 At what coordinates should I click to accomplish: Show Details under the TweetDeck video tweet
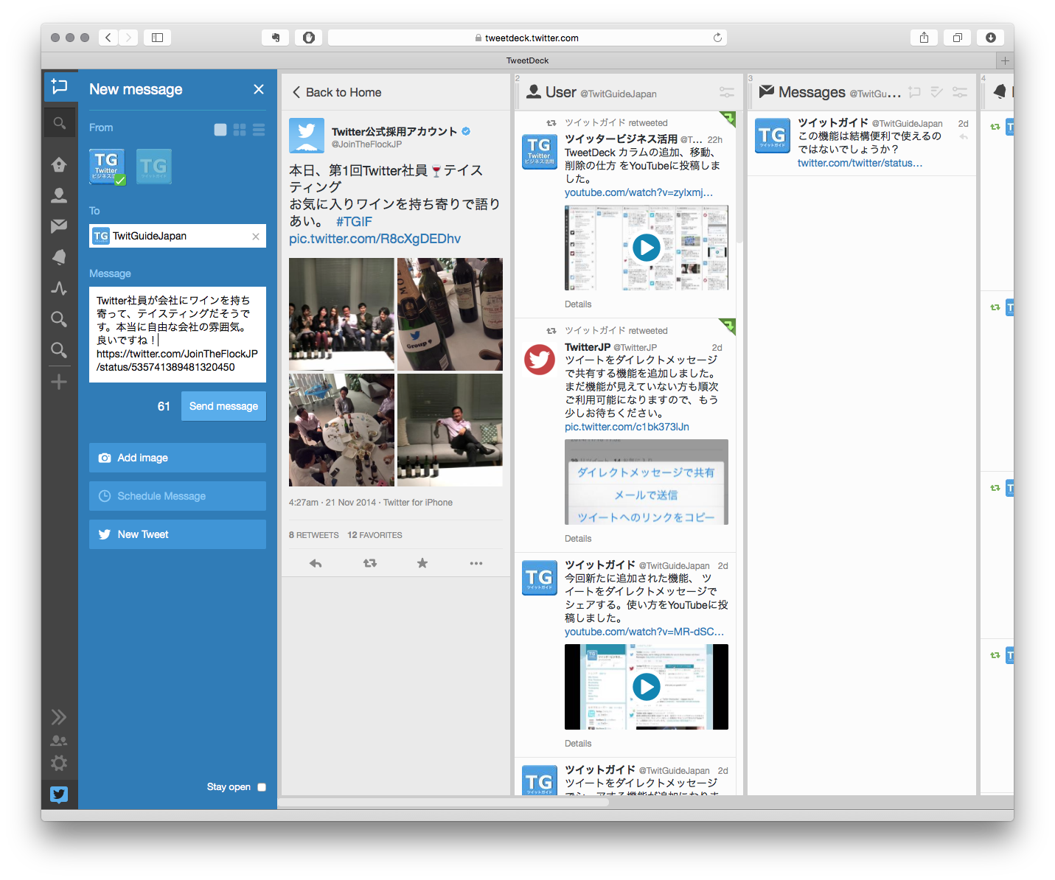(x=578, y=304)
